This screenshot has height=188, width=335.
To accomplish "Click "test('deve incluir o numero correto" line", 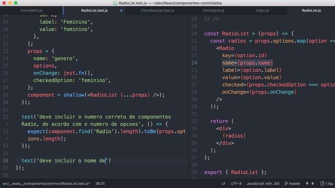I will point(96,117).
